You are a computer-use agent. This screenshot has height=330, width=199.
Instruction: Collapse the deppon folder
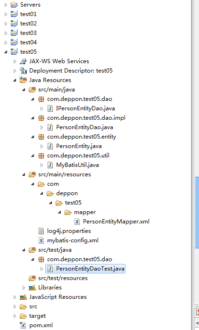pos(41,193)
